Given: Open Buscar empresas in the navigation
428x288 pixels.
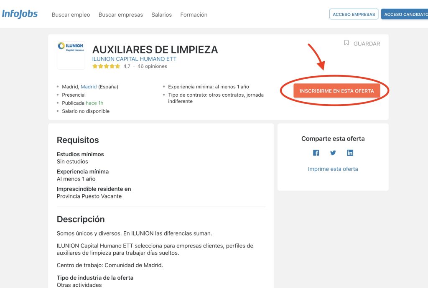Looking at the screenshot, I should tap(121, 15).
